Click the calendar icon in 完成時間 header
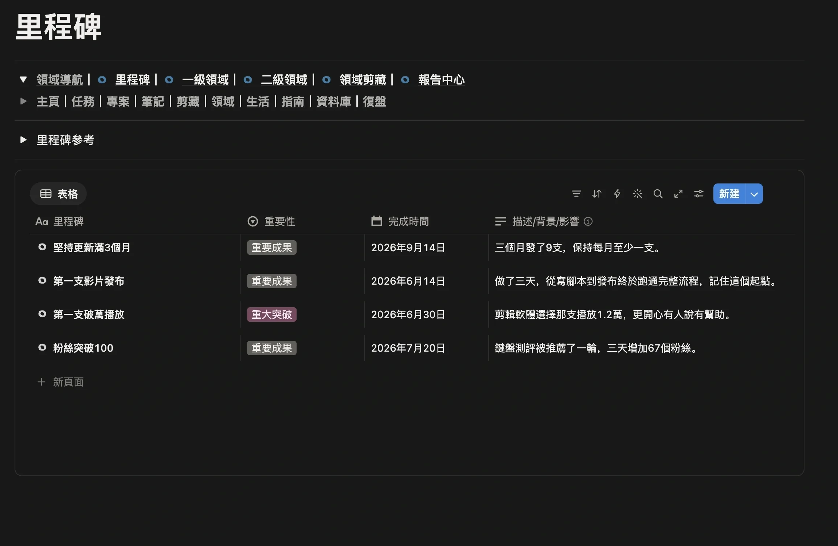The height and width of the screenshot is (546, 838). click(376, 221)
